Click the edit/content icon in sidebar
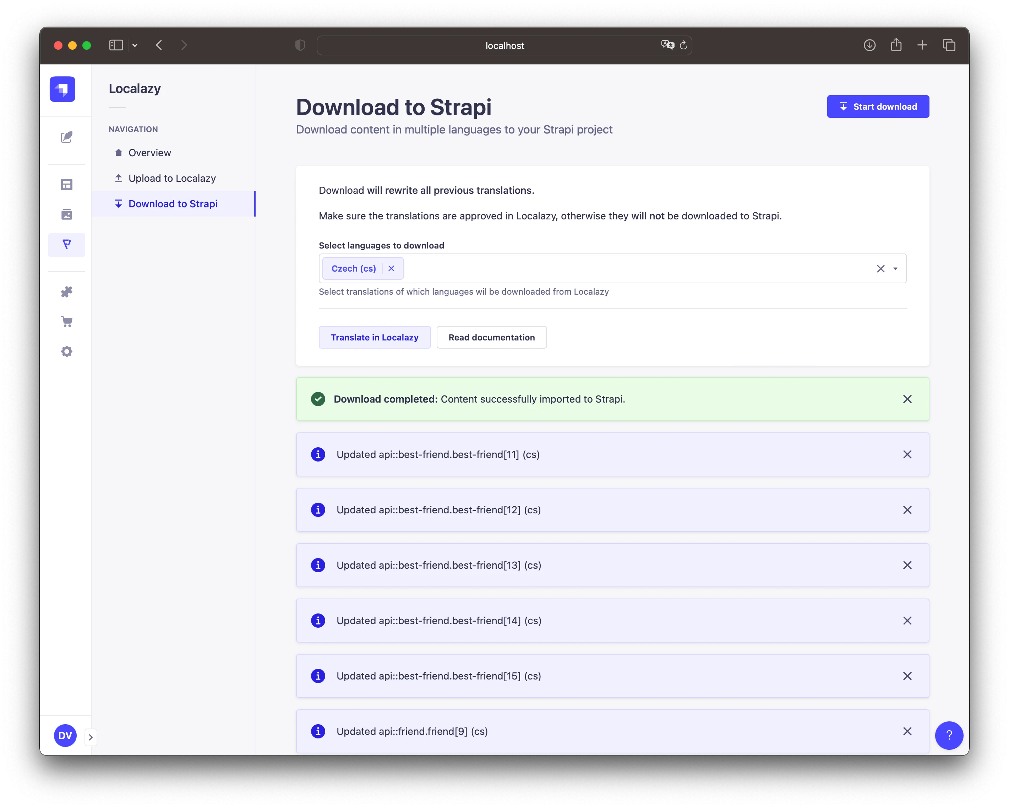1009x808 pixels. [66, 137]
